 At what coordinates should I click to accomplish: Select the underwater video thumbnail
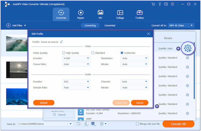coord(17,96)
